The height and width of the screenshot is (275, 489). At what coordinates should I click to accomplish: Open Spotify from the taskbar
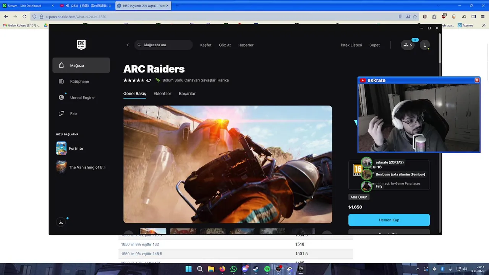click(267, 269)
